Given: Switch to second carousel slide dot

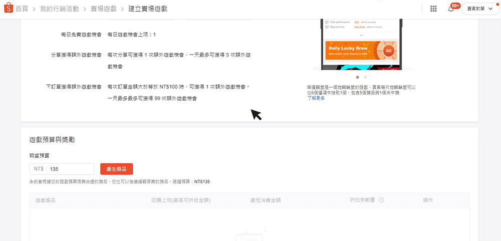Looking at the screenshot, I should click(x=365, y=78).
